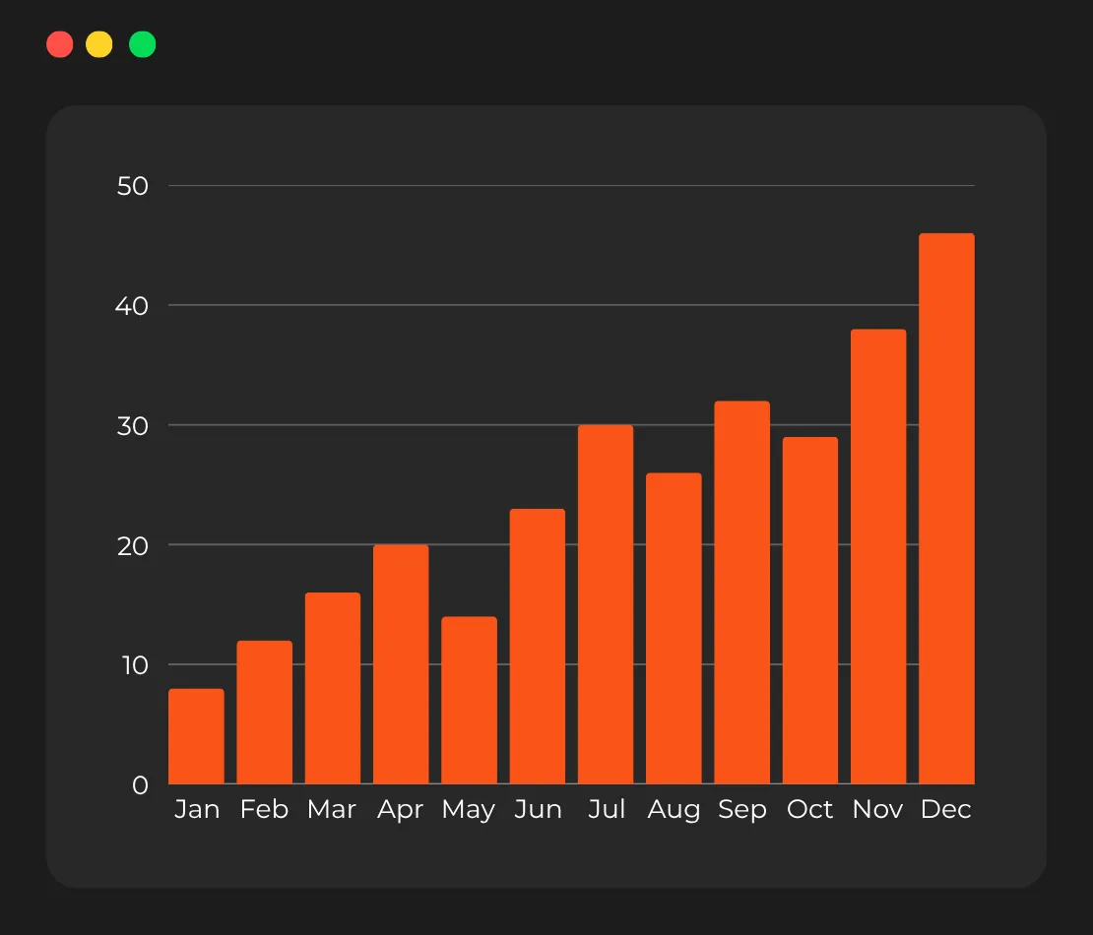1093x935 pixels.
Task: Select the tallest Dec bar
Action: [x=946, y=509]
